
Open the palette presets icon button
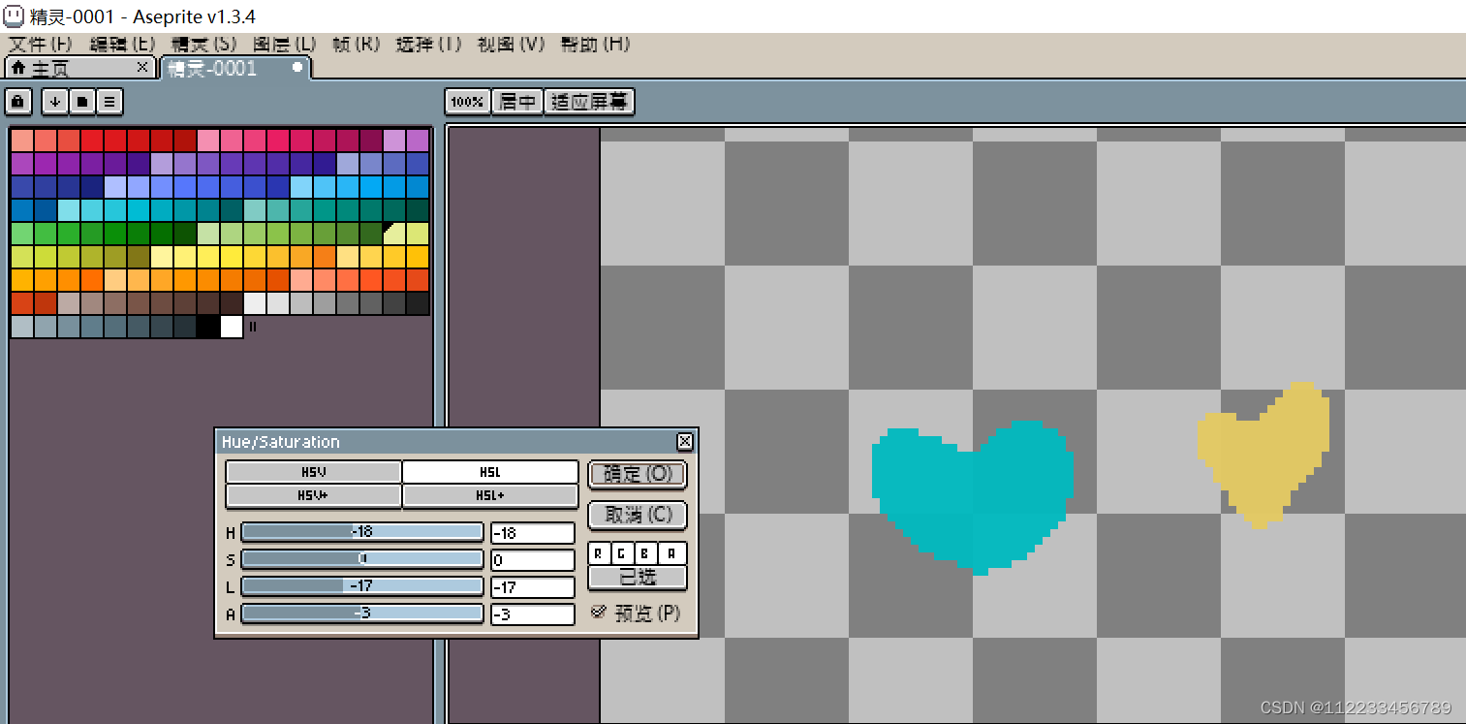[x=82, y=101]
